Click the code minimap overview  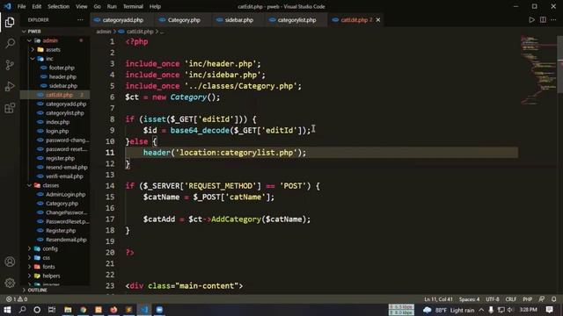(x=537, y=70)
